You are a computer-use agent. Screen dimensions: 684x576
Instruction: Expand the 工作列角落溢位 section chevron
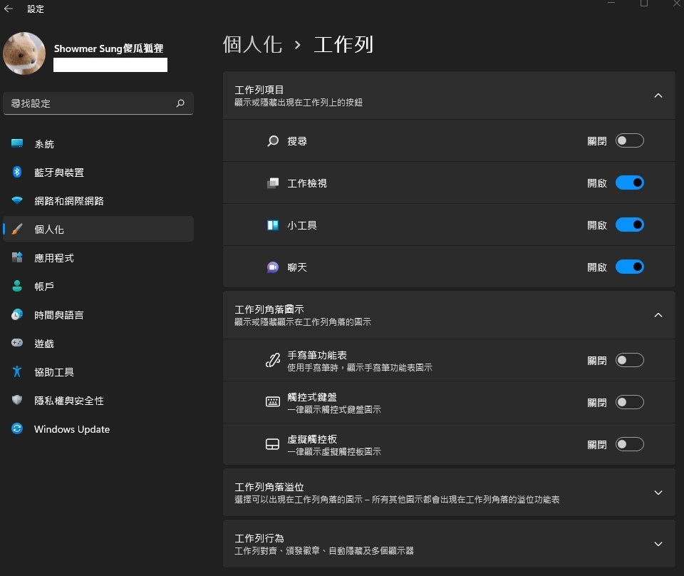658,493
